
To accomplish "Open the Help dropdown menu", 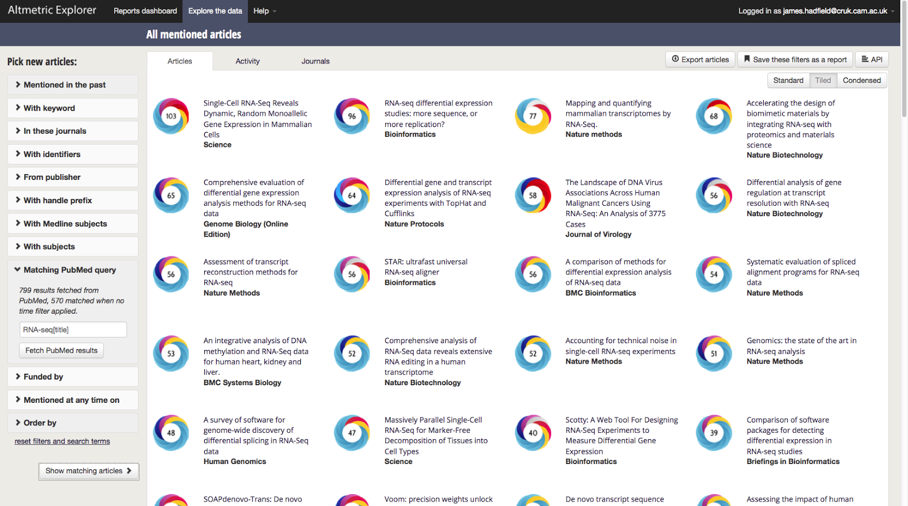I will (264, 11).
